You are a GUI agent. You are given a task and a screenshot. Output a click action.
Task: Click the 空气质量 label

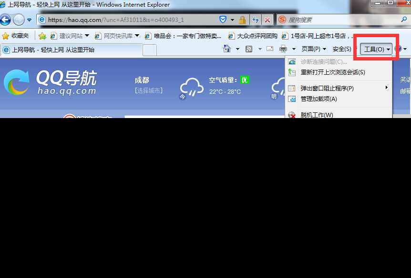[223, 80]
